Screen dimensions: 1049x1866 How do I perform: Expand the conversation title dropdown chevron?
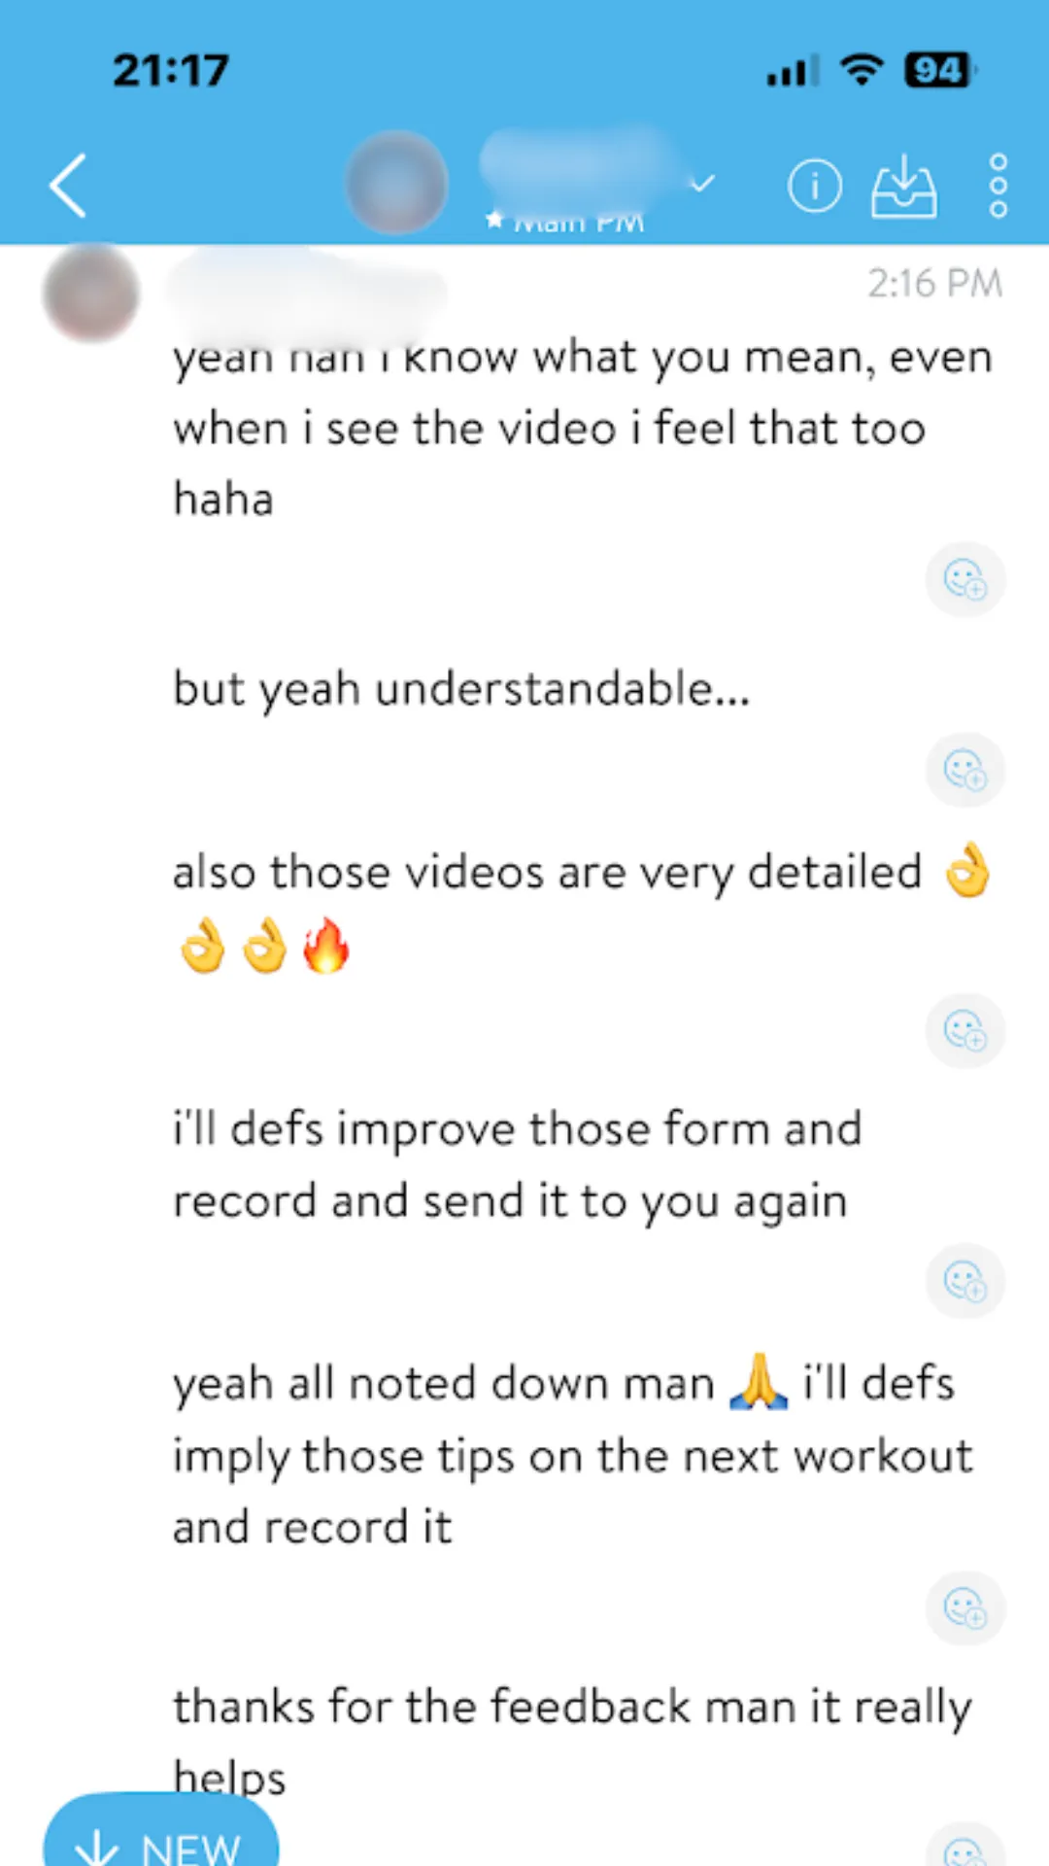pyautogui.click(x=702, y=183)
